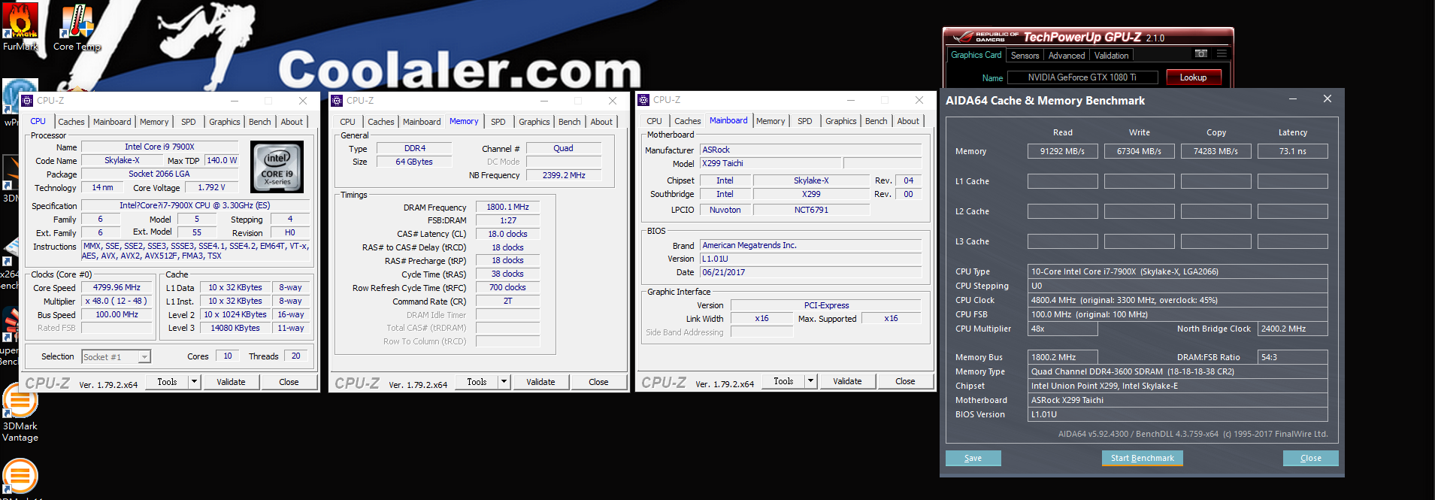
Task: Click the ROG logo in the GPU-Z title bar
Action: click(964, 36)
